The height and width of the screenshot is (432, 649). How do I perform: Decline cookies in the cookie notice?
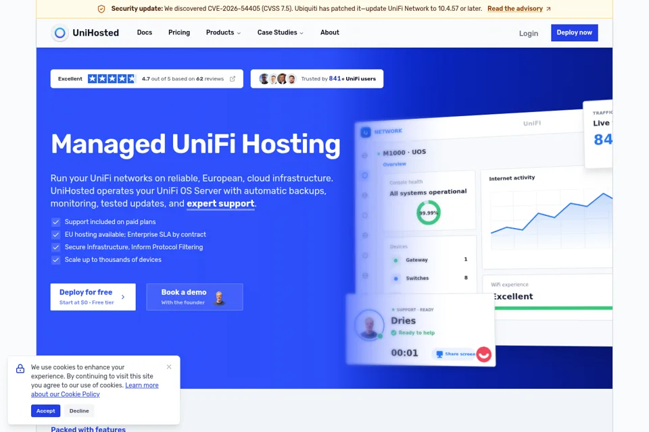tap(79, 411)
